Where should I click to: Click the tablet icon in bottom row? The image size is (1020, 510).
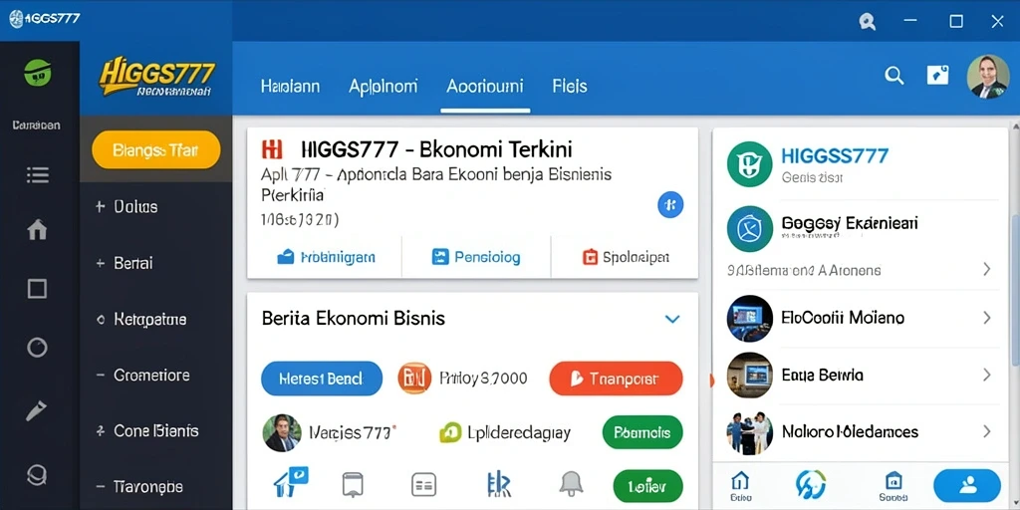coord(353,485)
